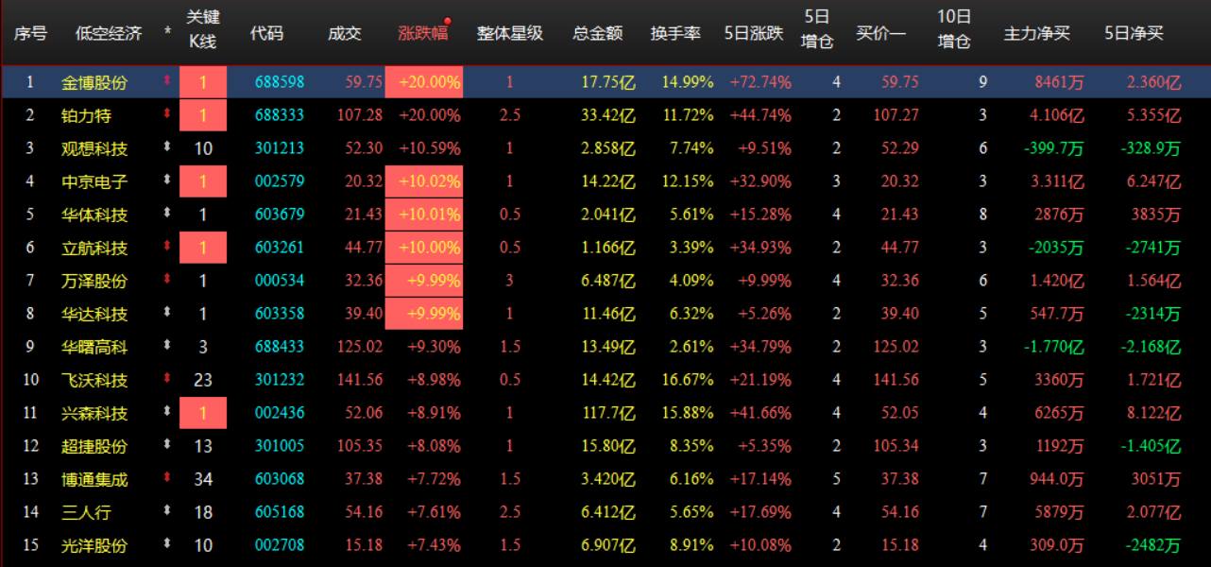Viewport: 1211px width, 567px height.
Task: Select stock name 兴森科技
Action: pyautogui.click(x=94, y=413)
